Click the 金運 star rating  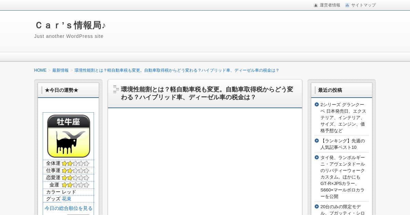pos(76,185)
